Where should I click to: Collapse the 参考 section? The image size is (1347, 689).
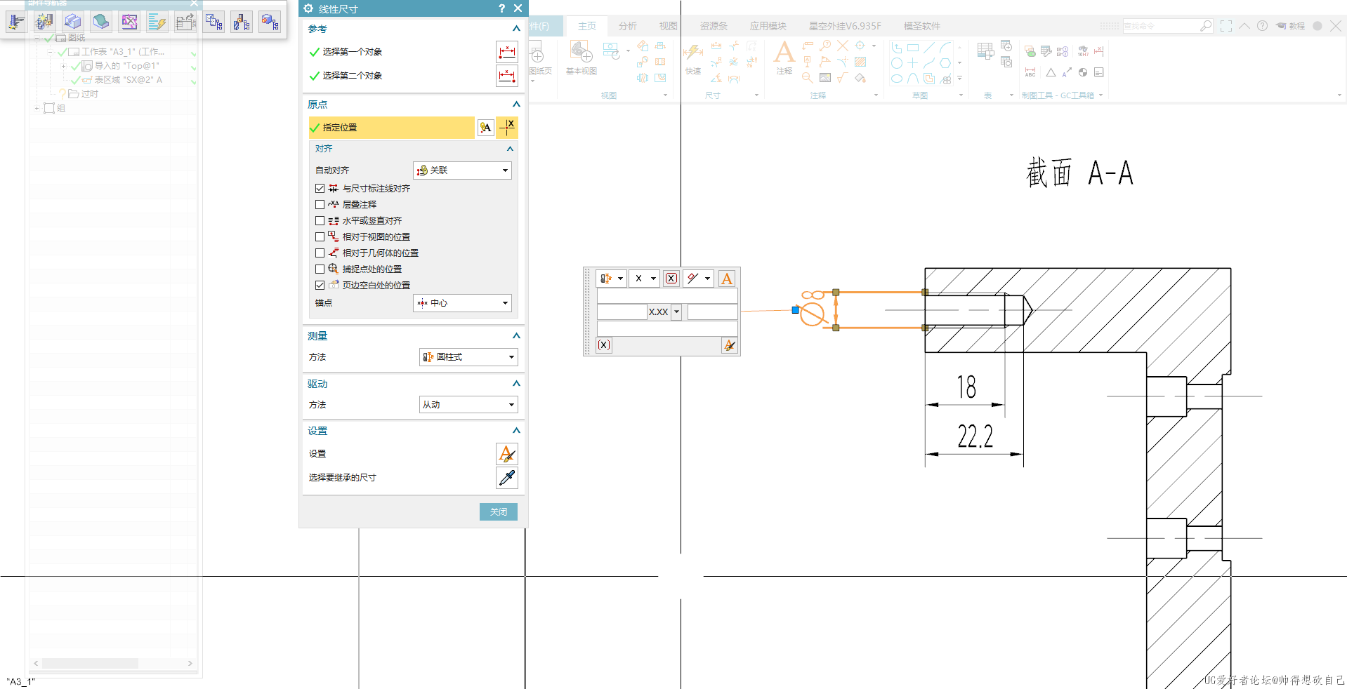point(516,29)
